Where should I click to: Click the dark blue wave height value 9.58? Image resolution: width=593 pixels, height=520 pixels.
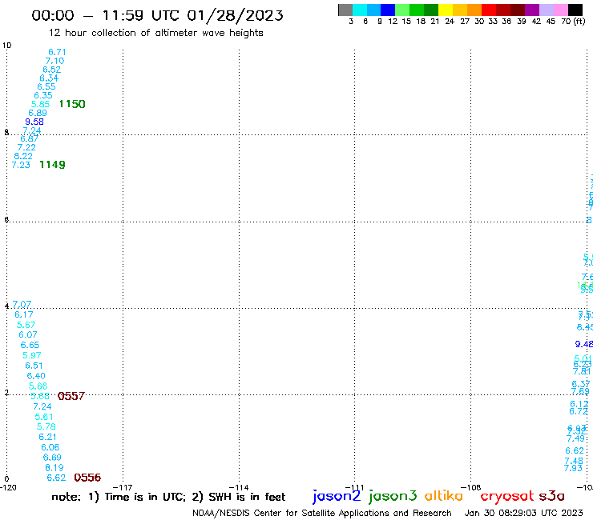pos(34,122)
